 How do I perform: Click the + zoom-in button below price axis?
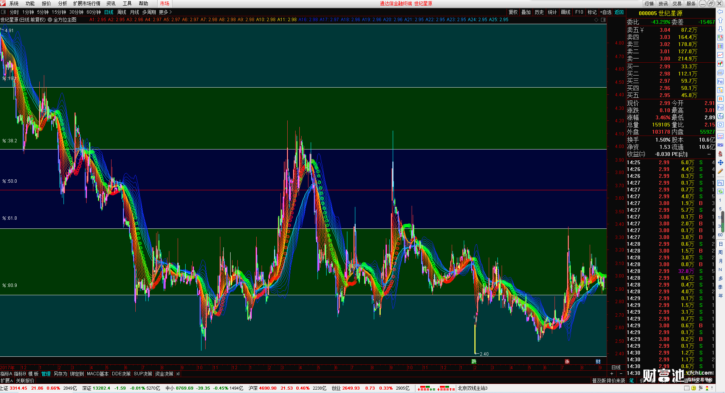pyautogui.click(x=612, y=374)
